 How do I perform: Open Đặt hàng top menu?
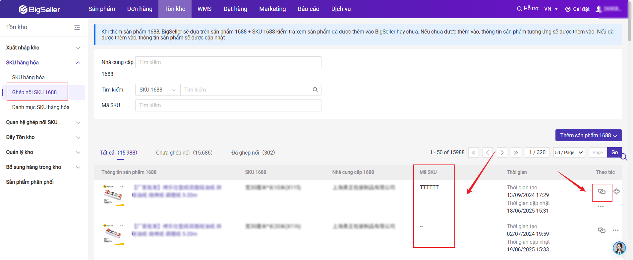click(235, 9)
